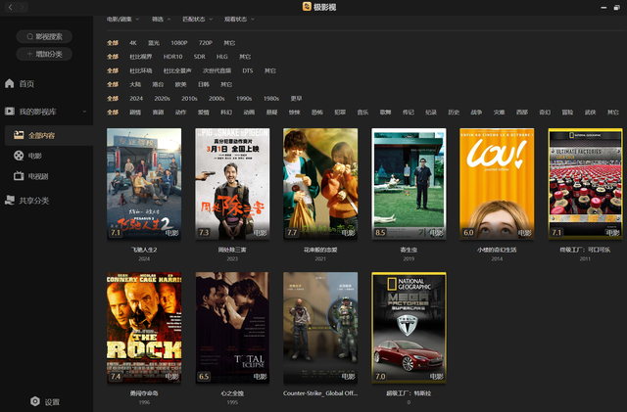
Task: Open the Megafactories Supercars Tesla poster
Action: coord(409,328)
